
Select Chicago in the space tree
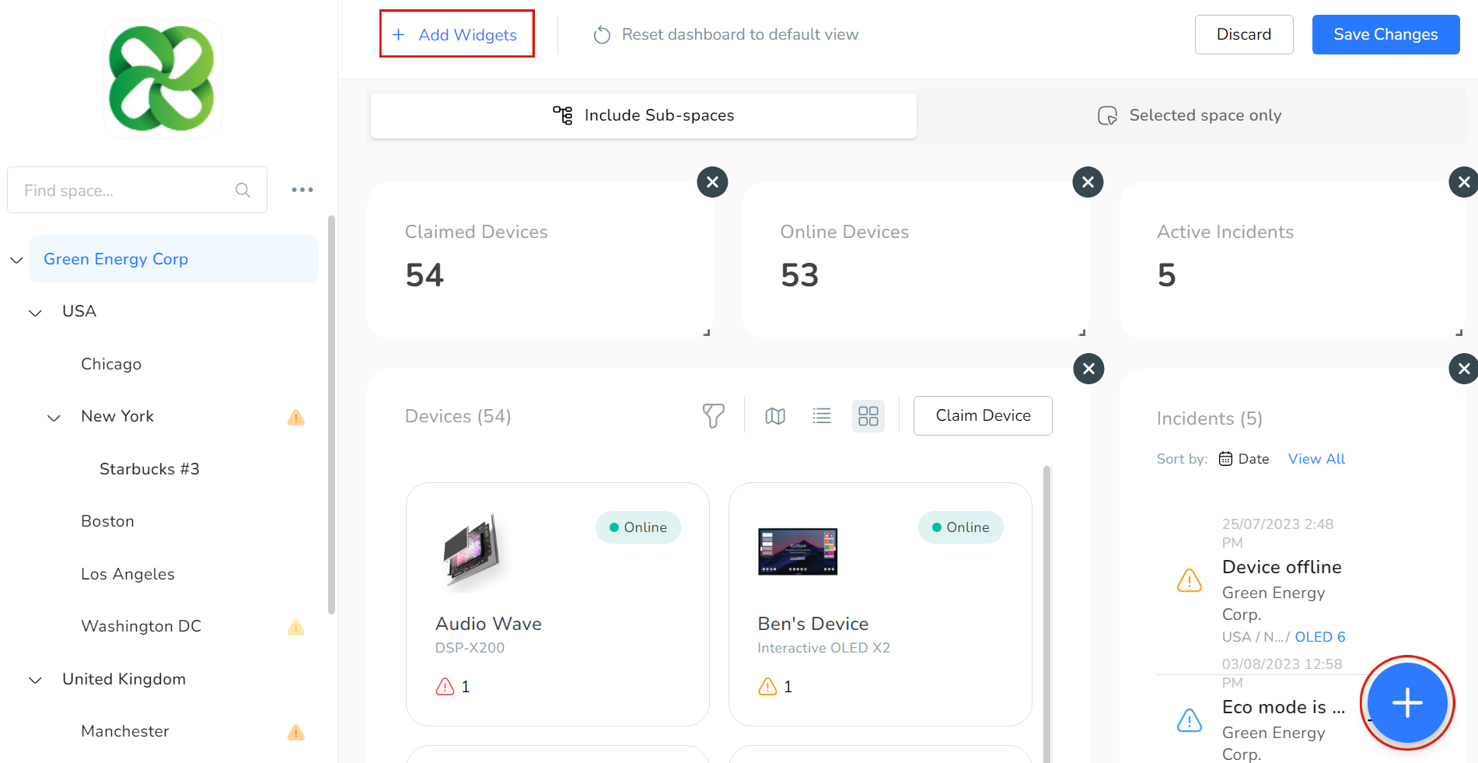click(111, 364)
